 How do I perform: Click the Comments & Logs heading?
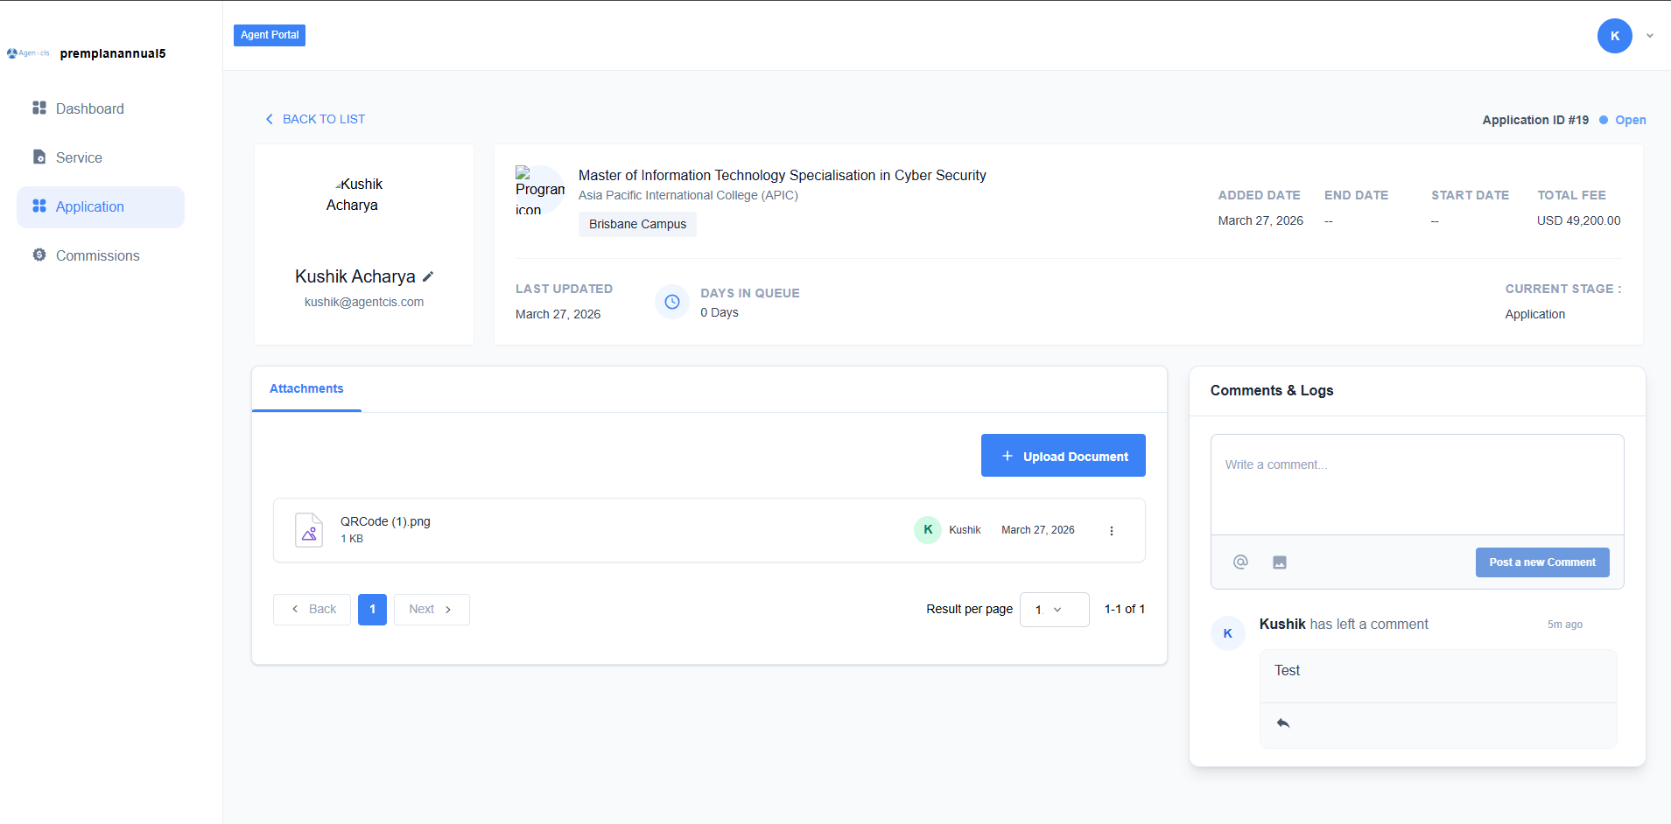coord(1272,390)
